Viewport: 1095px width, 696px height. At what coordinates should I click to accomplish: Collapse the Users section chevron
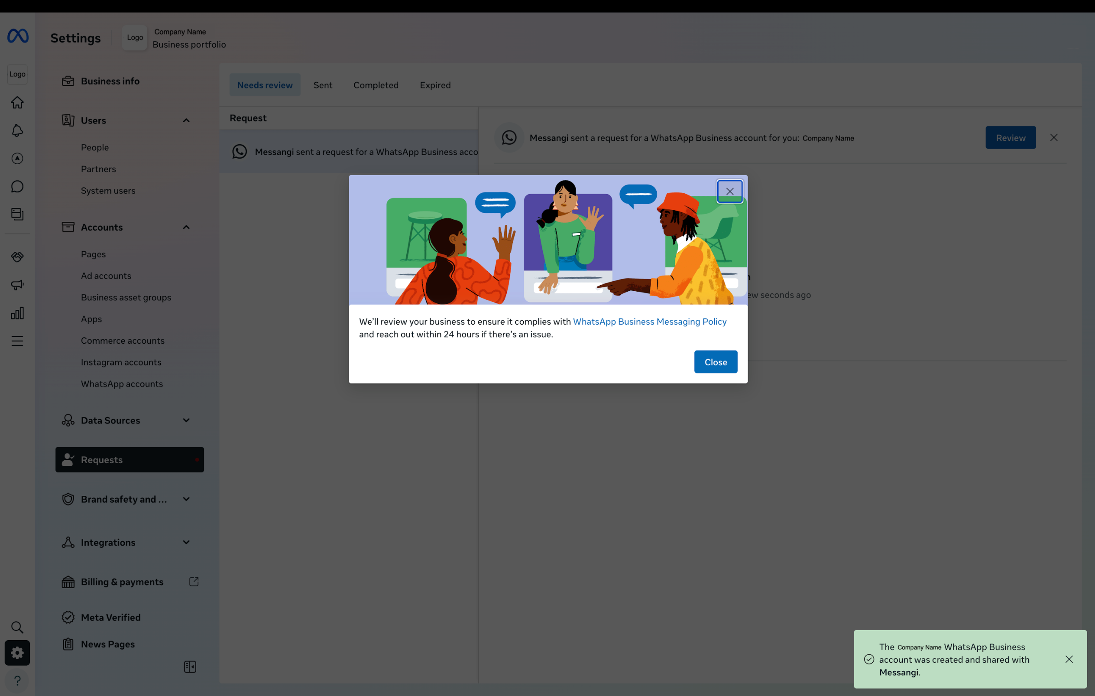[186, 120]
